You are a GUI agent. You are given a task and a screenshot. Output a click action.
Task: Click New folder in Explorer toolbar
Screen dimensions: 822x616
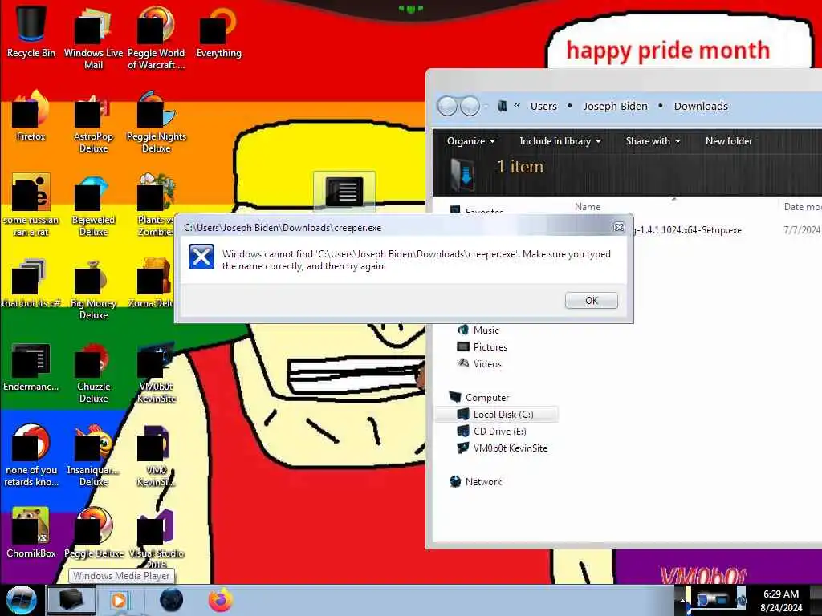click(729, 141)
